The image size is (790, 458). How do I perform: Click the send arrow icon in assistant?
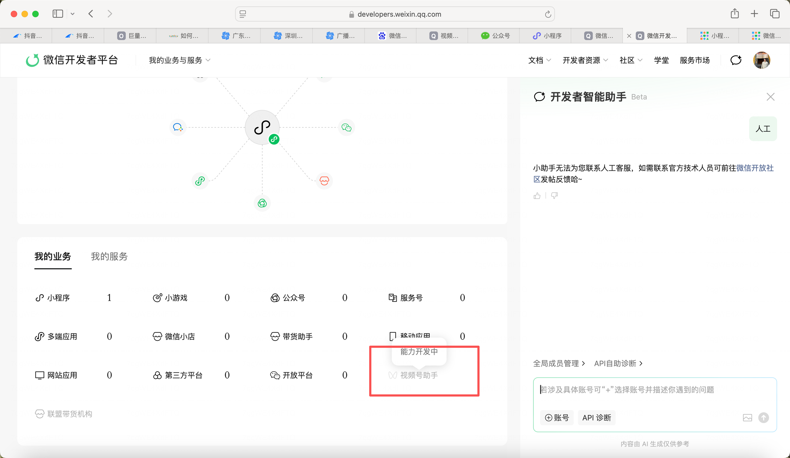click(764, 418)
